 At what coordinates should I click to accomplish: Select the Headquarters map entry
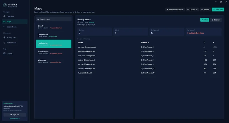[x=54, y=44]
